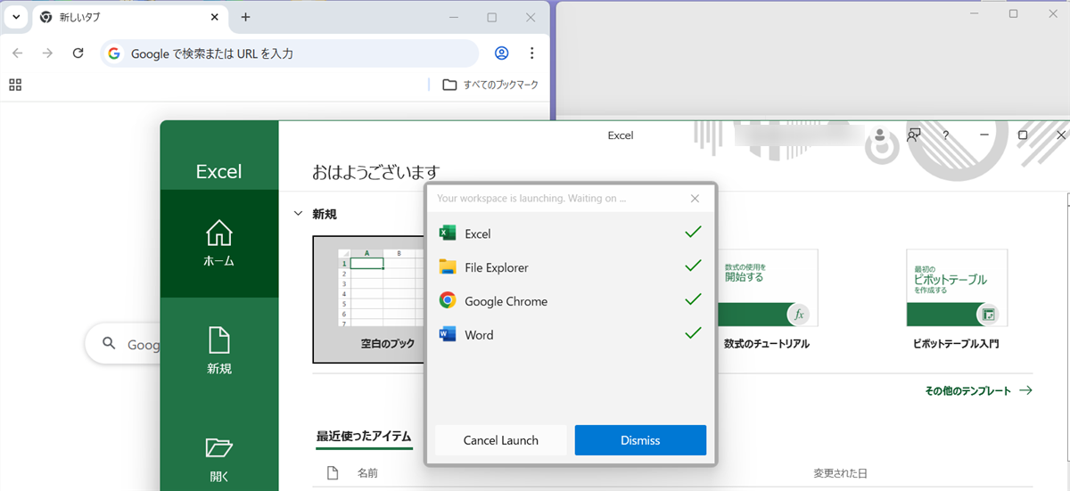
Task: Open Chrome profile icon
Action: (502, 53)
